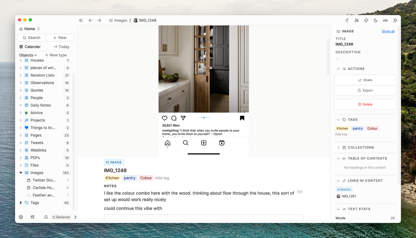Image resolution: width=416 pixels, height=238 pixels.
Task: Delete this image with Delete button
Action: pos(365,105)
